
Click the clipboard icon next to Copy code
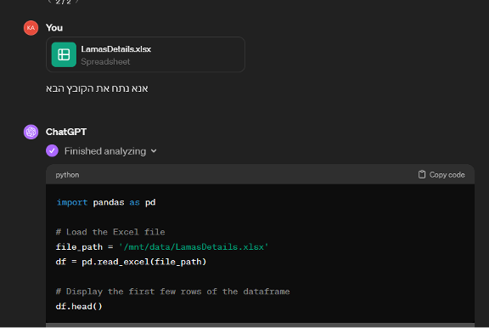pyautogui.click(x=422, y=174)
